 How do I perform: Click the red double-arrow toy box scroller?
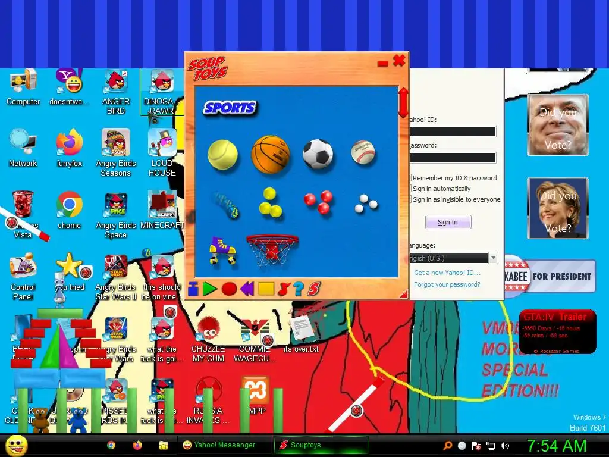(x=404, y=103)
